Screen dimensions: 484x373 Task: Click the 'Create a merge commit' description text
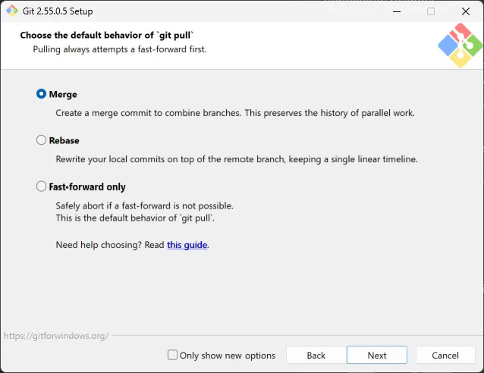235,113
